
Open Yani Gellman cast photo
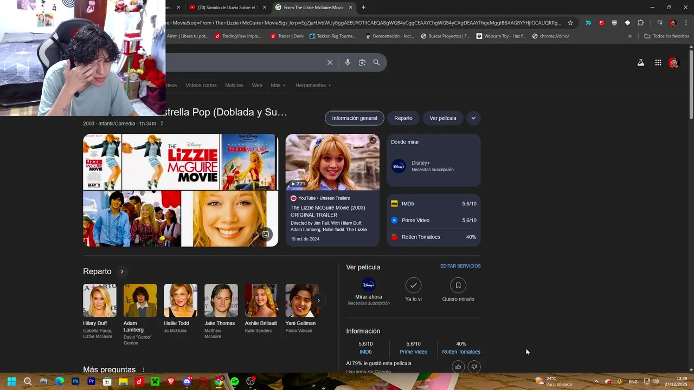pyautogui.click(x=302, y=300)
